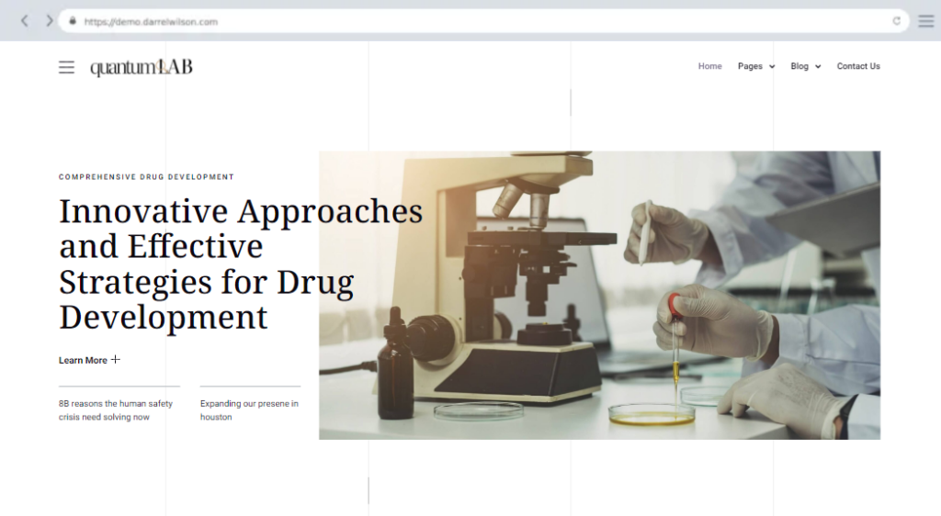941x516 pixels.
Task: Open the browser hamburger menu
Action: click(x=926, y=21)
